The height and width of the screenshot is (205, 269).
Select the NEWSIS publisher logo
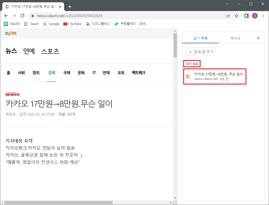tap(13, 94)
